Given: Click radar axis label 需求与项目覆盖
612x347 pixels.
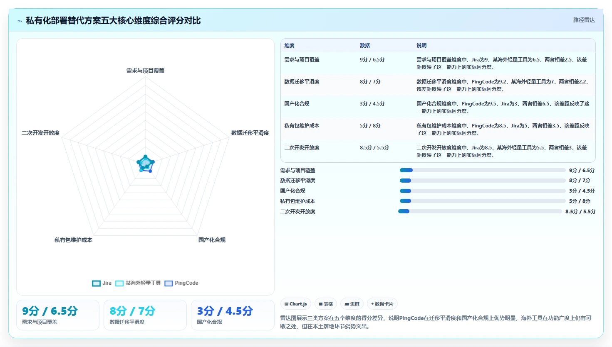Looking at the screenshot, I should 145,71.
